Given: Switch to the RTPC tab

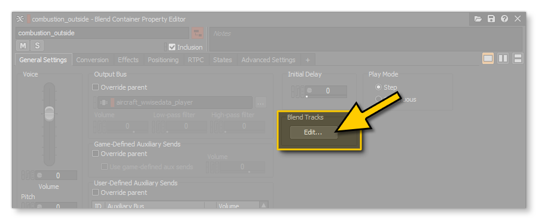Looking at the screenshot, I should (196, 60).
